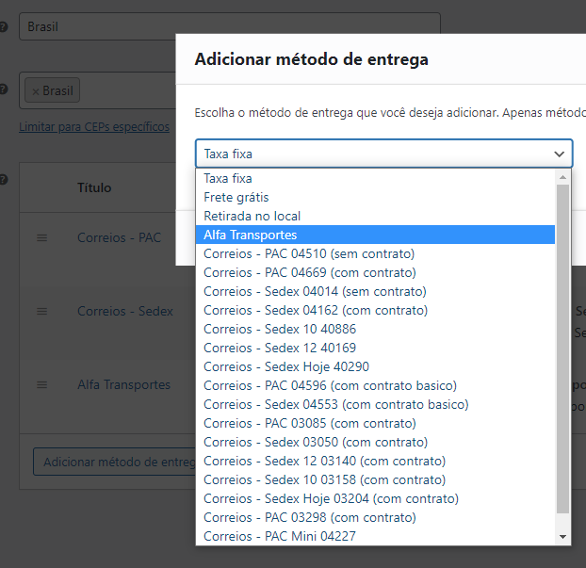Select Correios - Sedex 12 40169
The height and width of the screenshot is (568, 586).
point(375,348)
